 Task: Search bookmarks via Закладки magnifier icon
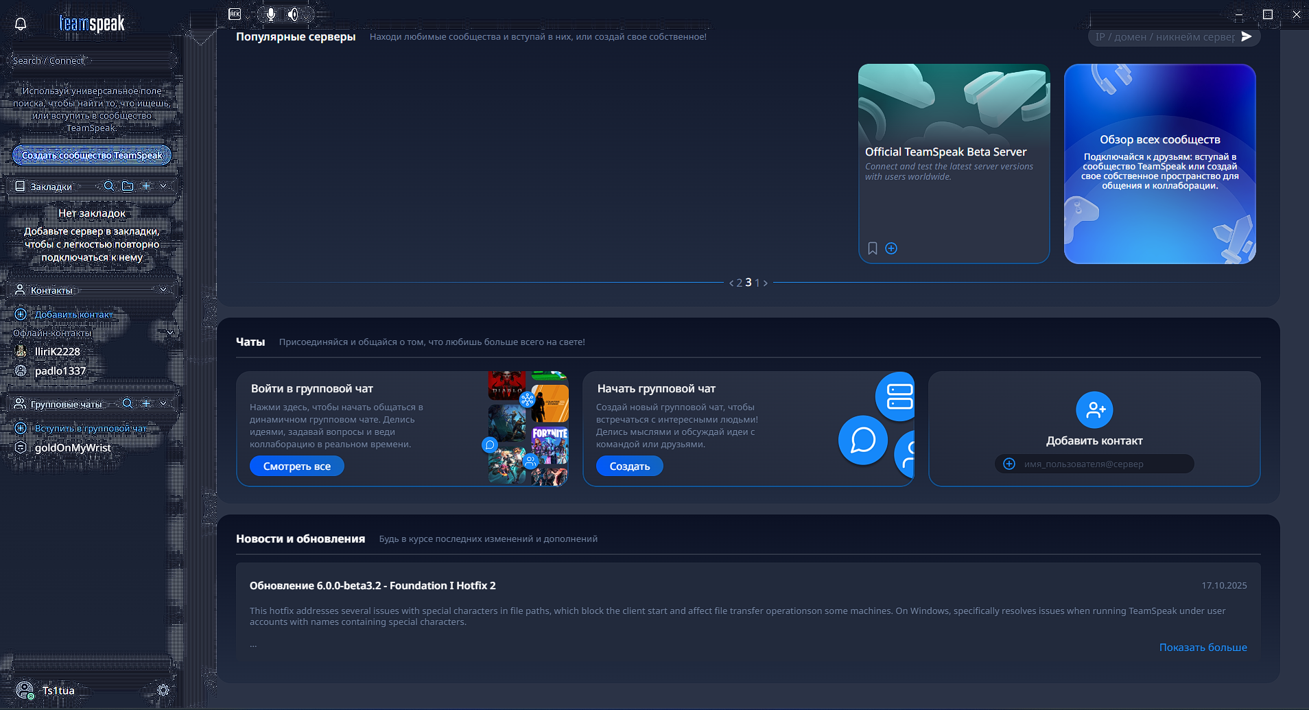point(109,186)
